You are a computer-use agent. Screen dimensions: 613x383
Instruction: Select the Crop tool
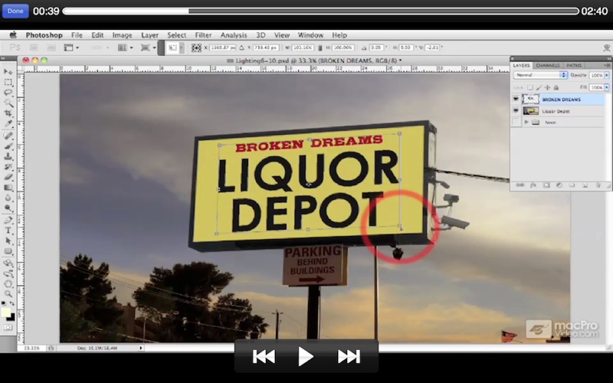(x=8, y=113)
